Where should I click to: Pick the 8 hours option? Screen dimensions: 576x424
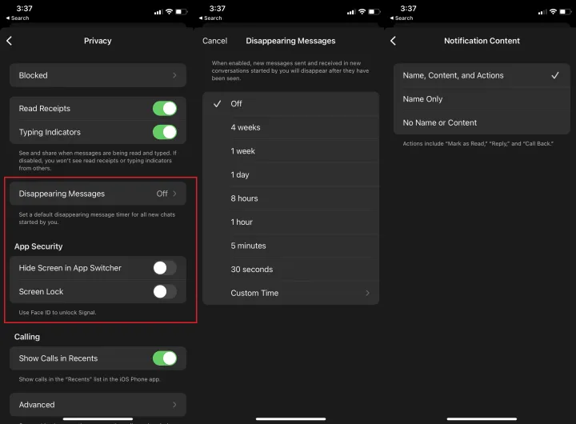244,198
